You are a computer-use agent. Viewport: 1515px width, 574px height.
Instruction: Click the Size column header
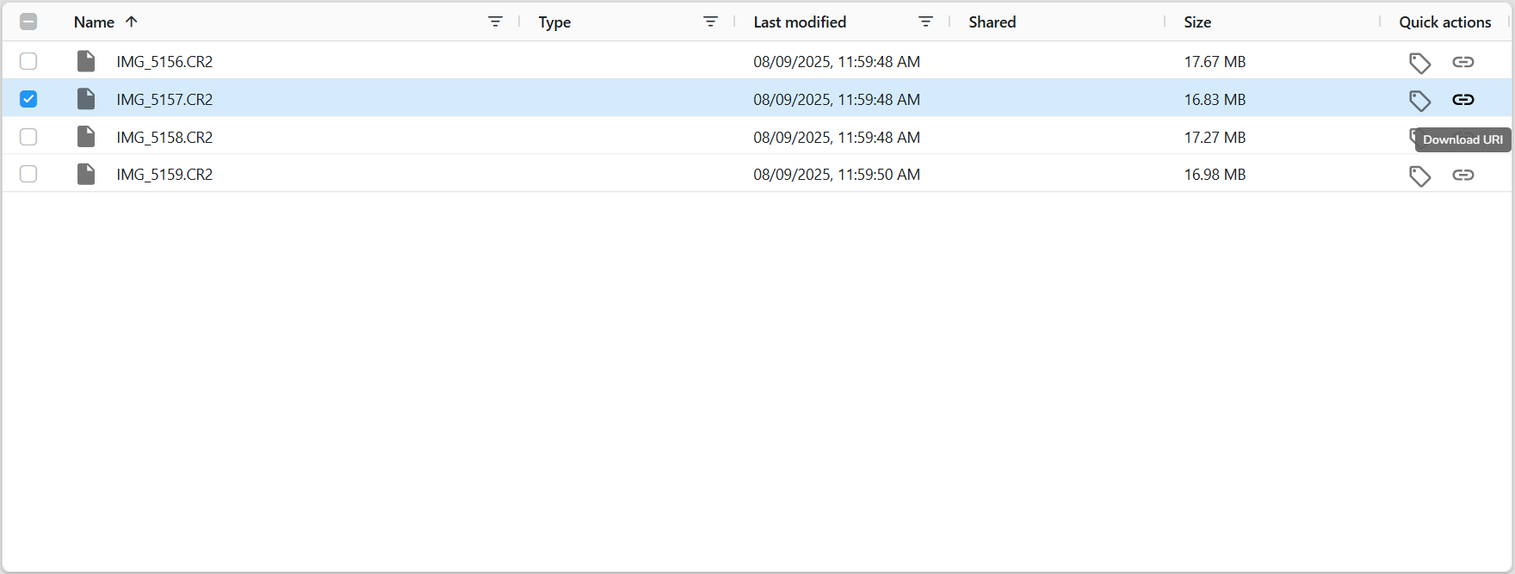pos(1197,22)
